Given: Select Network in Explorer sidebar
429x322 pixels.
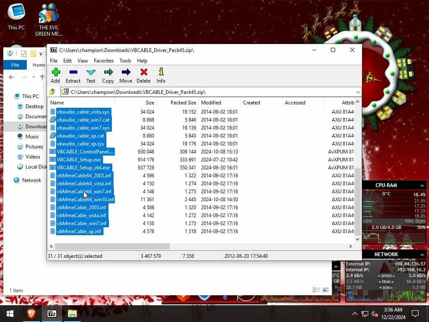Looking at the screenshot, I should pos(28,180).
